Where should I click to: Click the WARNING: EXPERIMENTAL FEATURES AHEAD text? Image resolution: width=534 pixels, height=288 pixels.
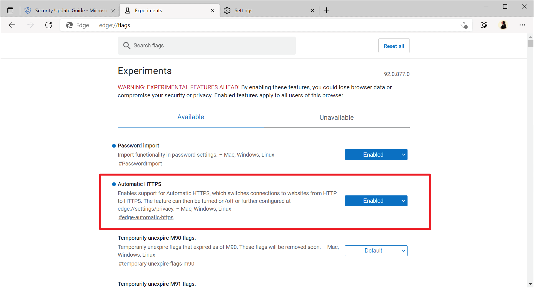coord(179,87)
